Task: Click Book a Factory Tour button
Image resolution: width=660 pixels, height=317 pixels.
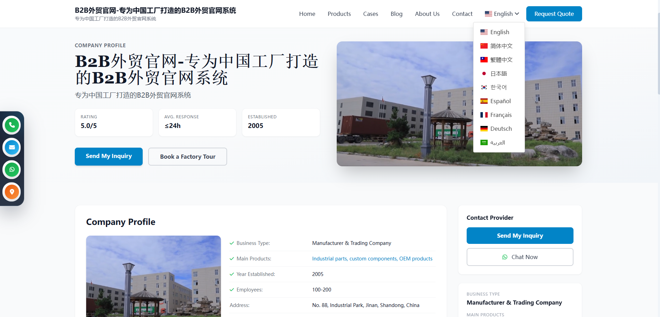Action: coord(187,157)
